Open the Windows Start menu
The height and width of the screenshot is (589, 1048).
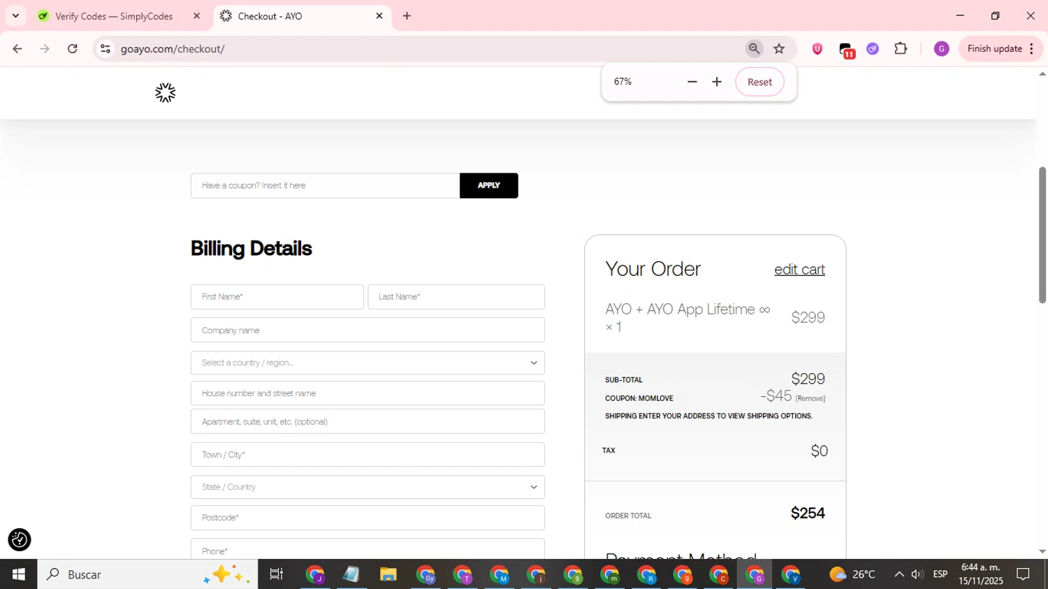tap(19, 574)
